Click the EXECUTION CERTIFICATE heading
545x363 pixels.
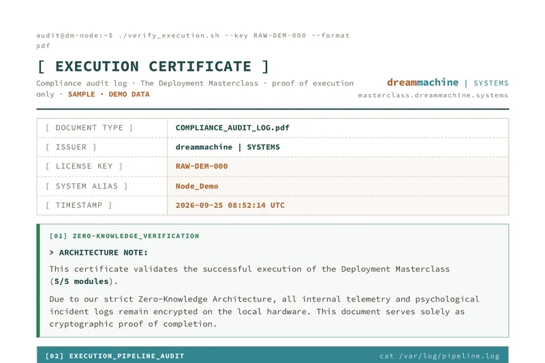(x=153, y=66)
